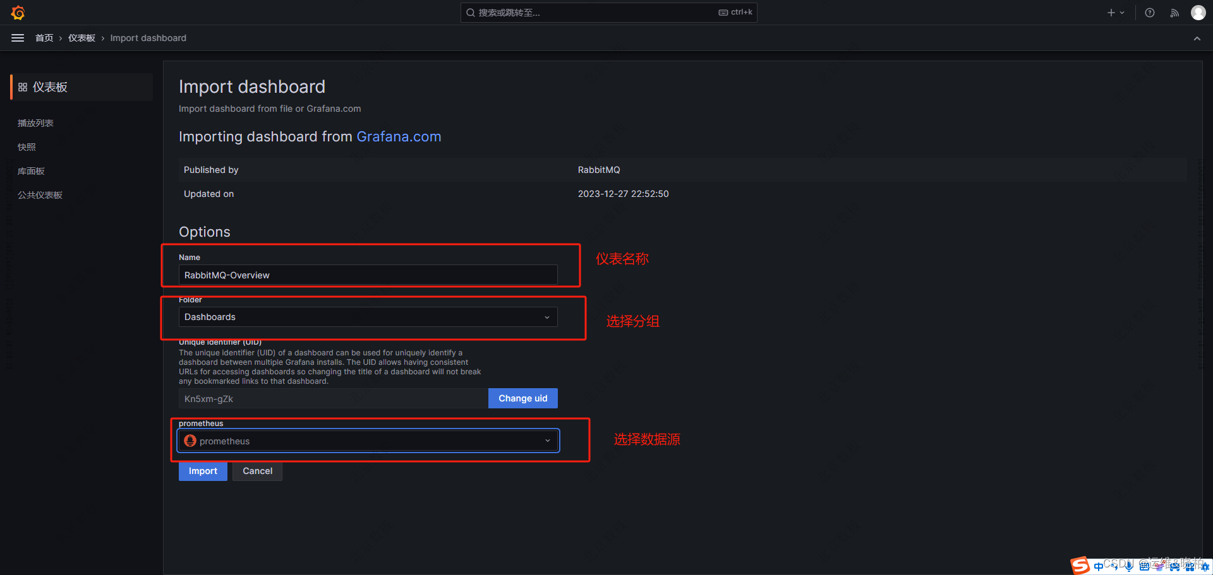Open the help question mark icon
The image size is (1213, 575).
(x=1150, y=13)
